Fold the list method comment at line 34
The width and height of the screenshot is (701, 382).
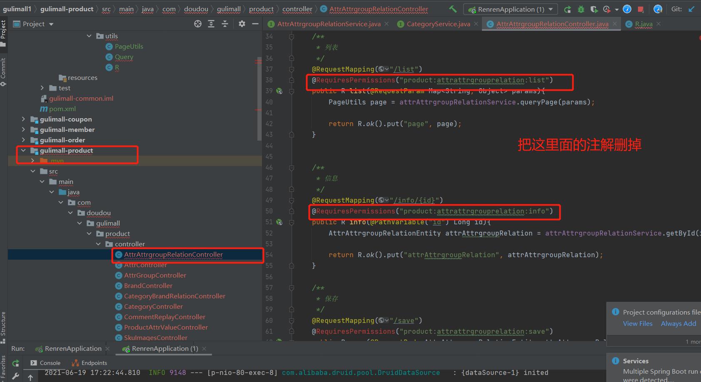coord(292,37)
